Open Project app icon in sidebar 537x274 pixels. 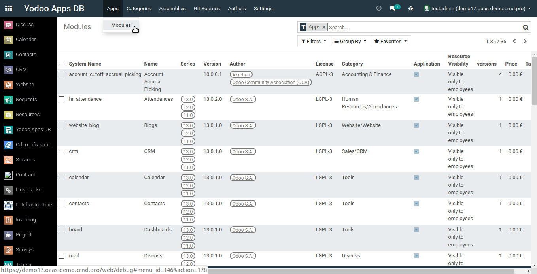point(8,235)
